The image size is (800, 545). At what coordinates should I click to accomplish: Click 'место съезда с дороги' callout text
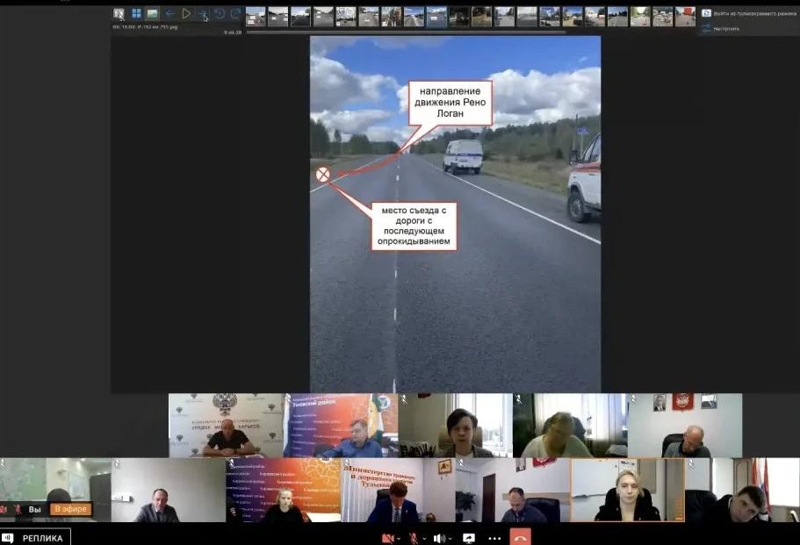coord(414,226)
